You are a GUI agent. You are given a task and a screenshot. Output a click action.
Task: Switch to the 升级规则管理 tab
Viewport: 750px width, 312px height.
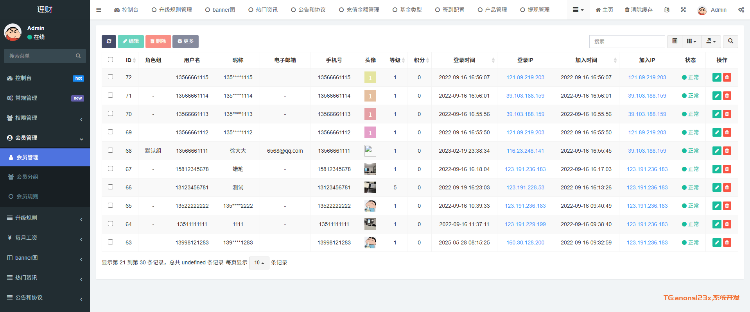coord(172,10)
